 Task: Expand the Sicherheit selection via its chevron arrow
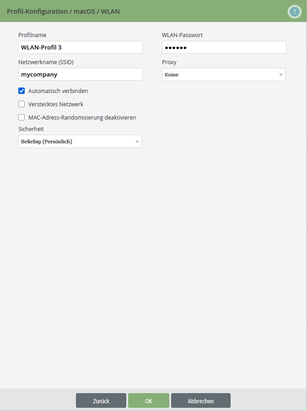(137, 141)
